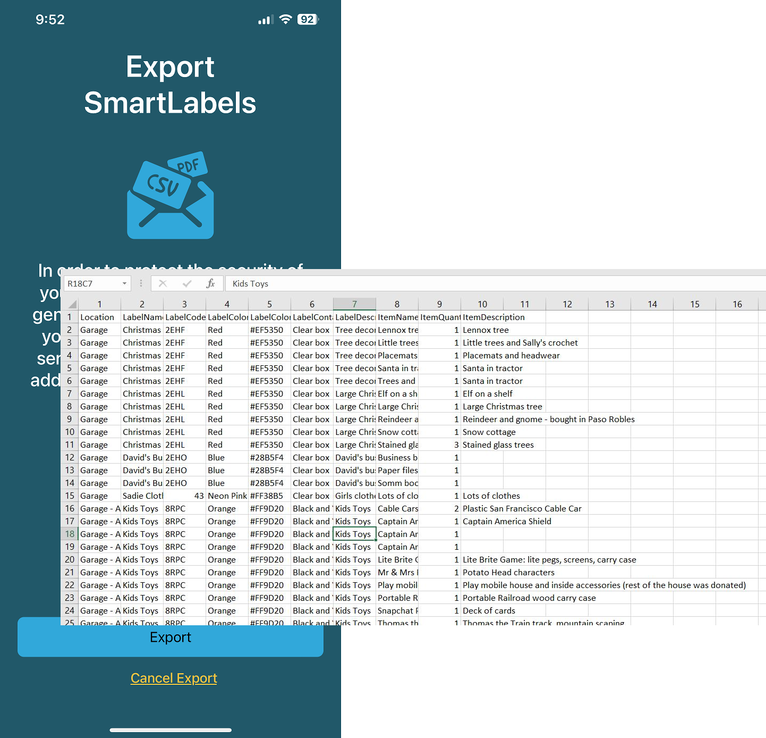The image size is (766, 738).
Task: Select row header 18
Action: (x=70, y=534)
